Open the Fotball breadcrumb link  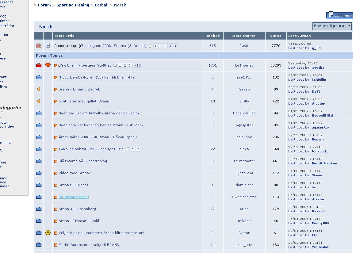(101, 5)
